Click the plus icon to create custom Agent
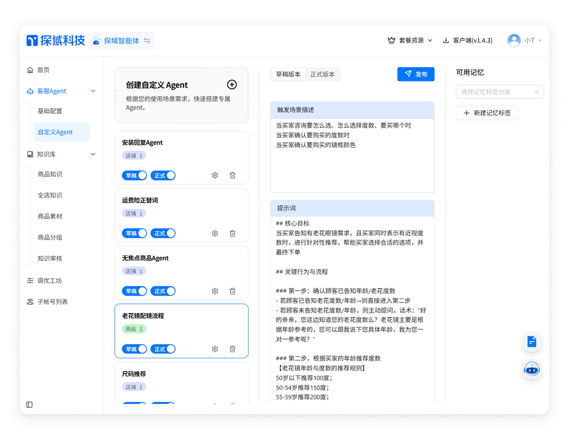Screen dimensions: 569x440 point(232,84)
